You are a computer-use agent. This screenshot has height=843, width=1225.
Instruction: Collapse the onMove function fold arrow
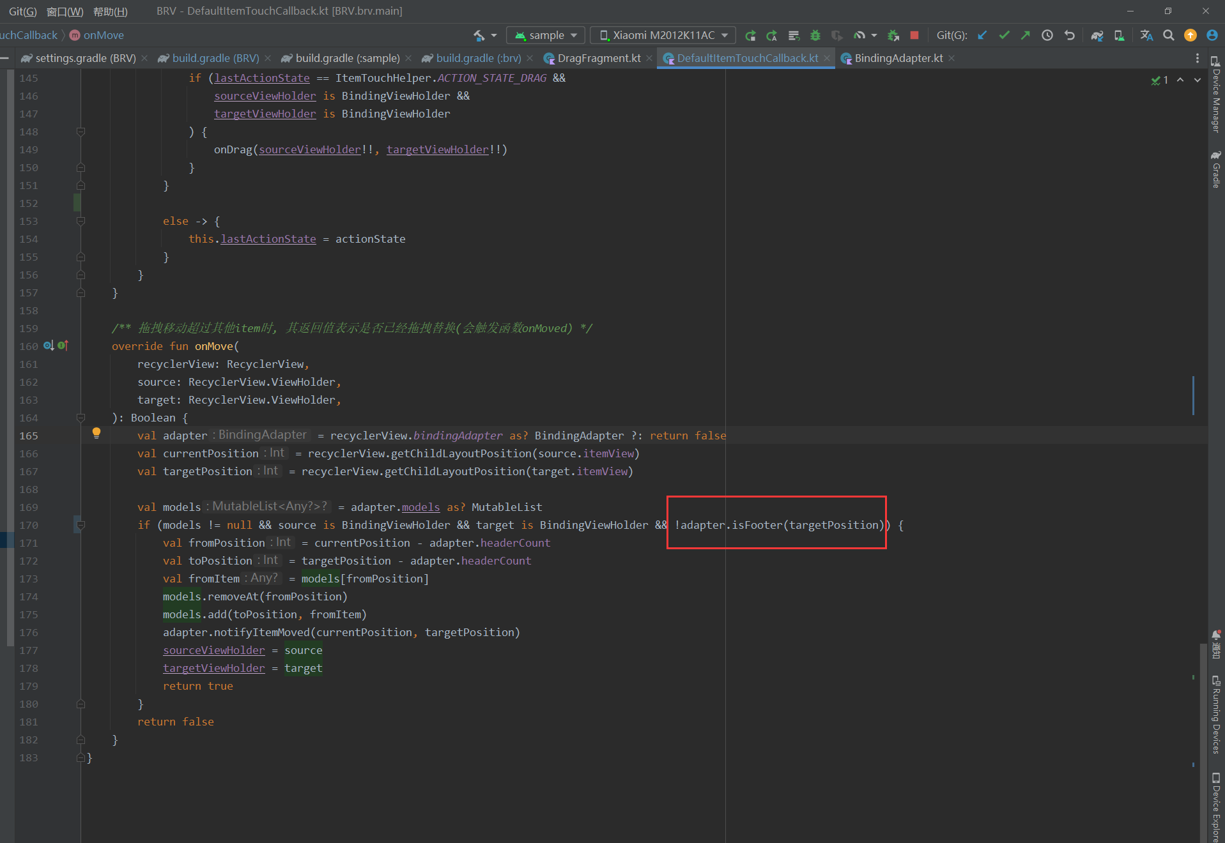81,418
